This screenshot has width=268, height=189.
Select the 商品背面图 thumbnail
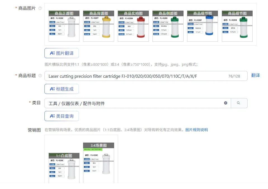tap(99, 26)
